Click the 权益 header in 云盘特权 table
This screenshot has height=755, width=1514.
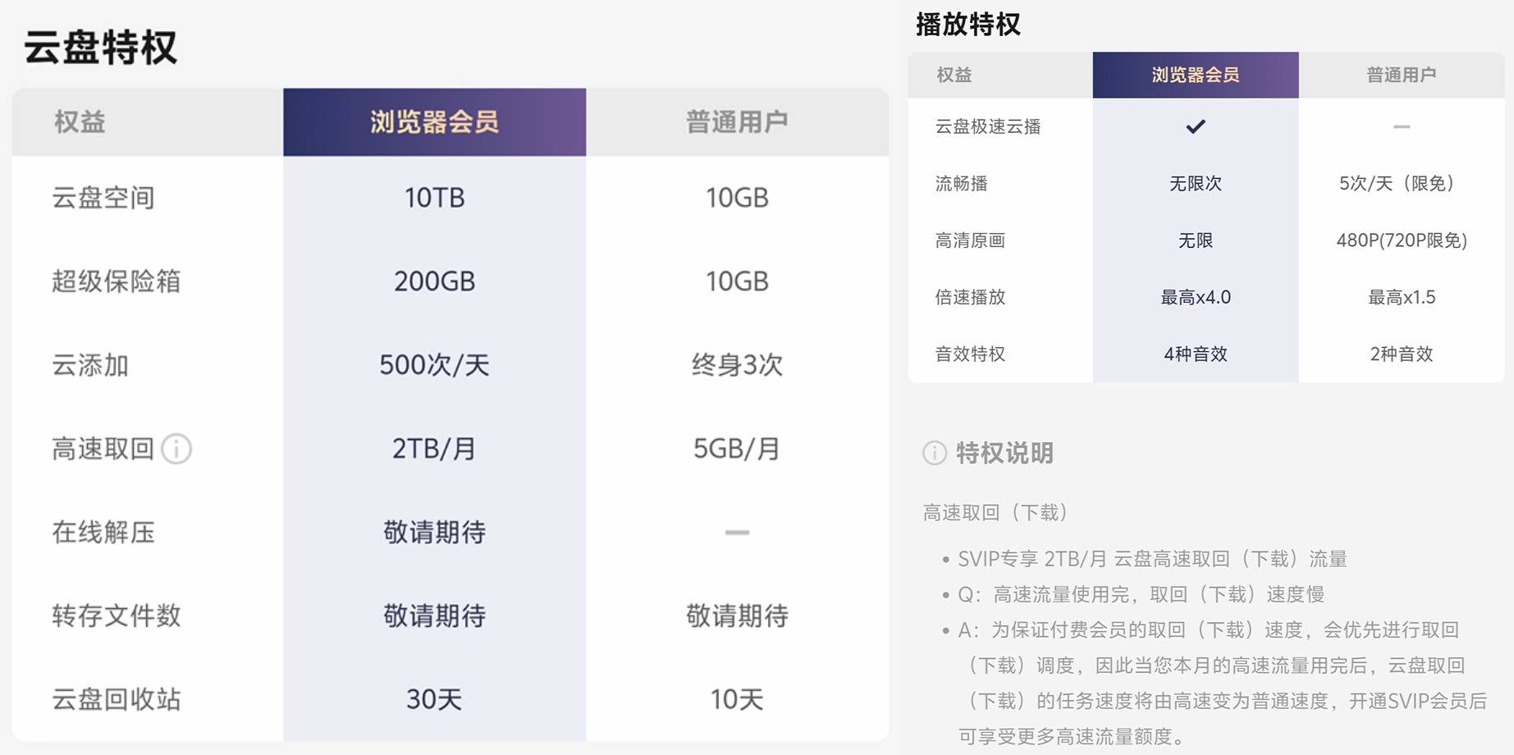[x=80, y=121]
